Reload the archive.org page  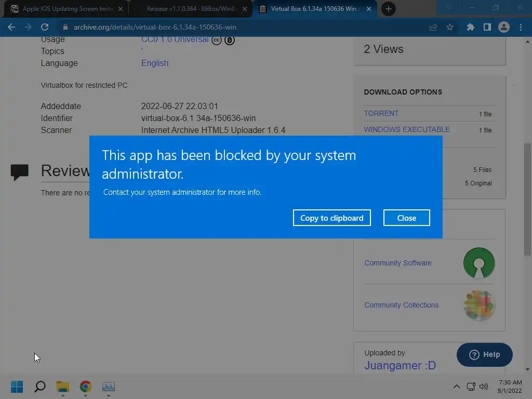pos(45,27)
